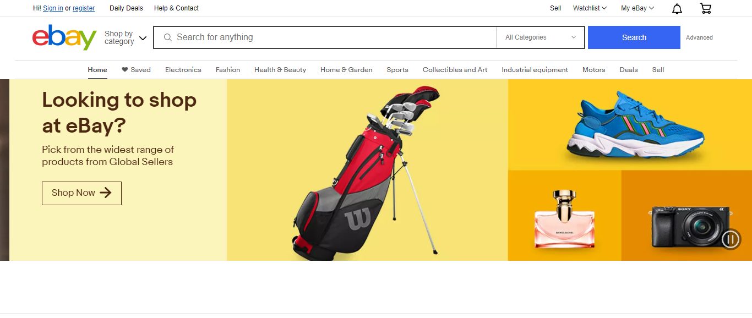This screenshot has width=752, height=318.
Task: Click the Sony camera image
Action: tap(690, 226)
